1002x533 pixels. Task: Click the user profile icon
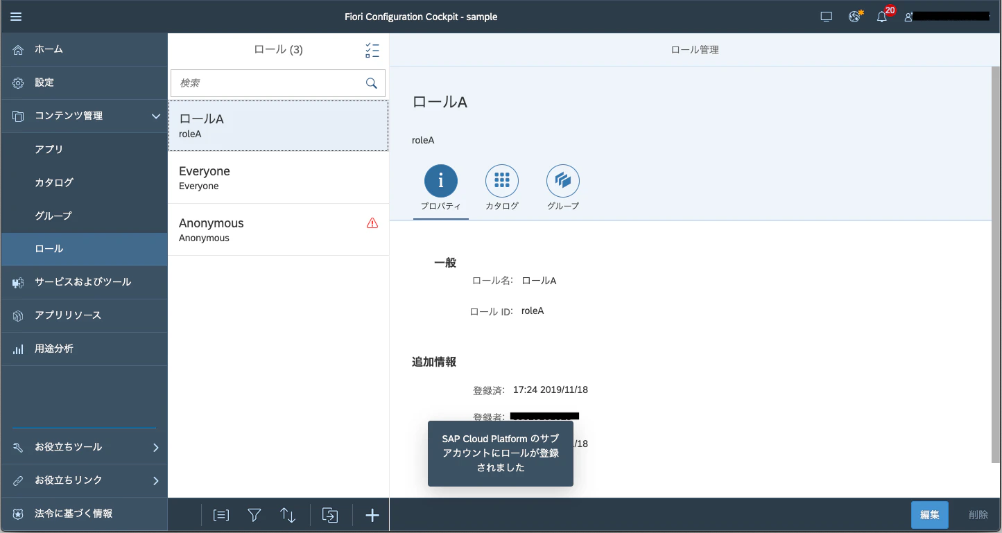pos(908,17)
